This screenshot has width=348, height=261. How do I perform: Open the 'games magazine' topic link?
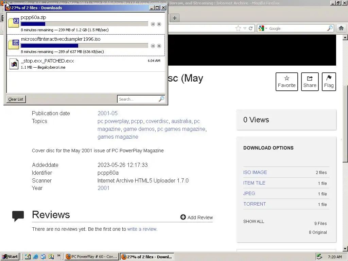118,137
